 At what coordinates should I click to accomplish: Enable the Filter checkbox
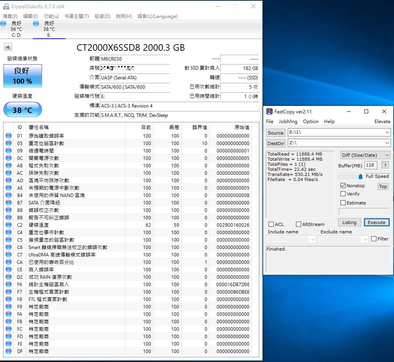(x=374, y=239)
